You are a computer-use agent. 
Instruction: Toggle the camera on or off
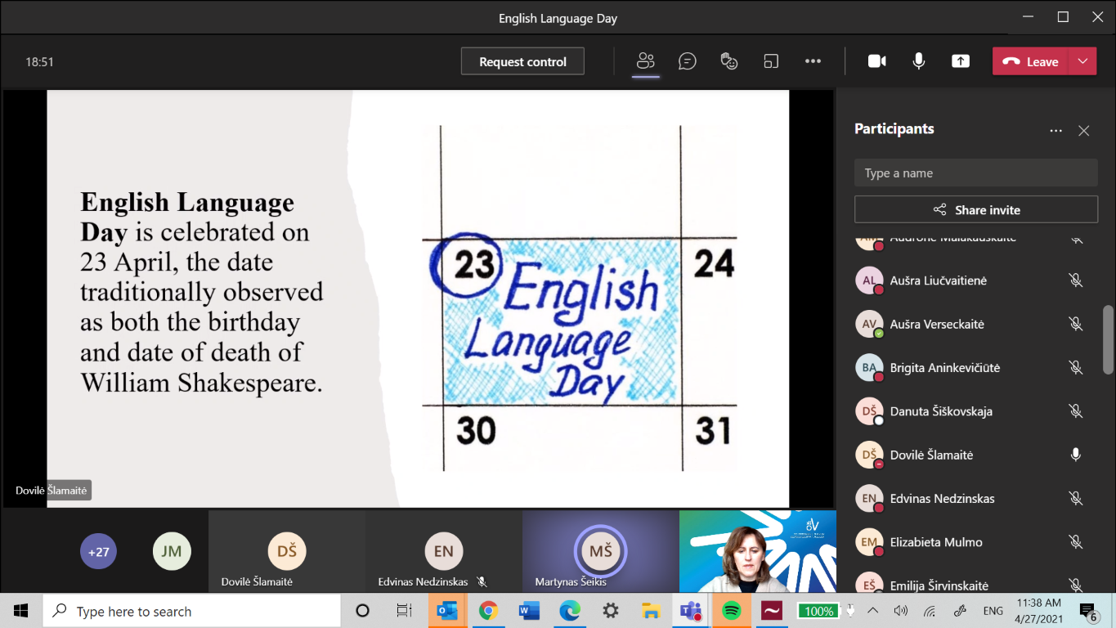click(x=877, y=61)
